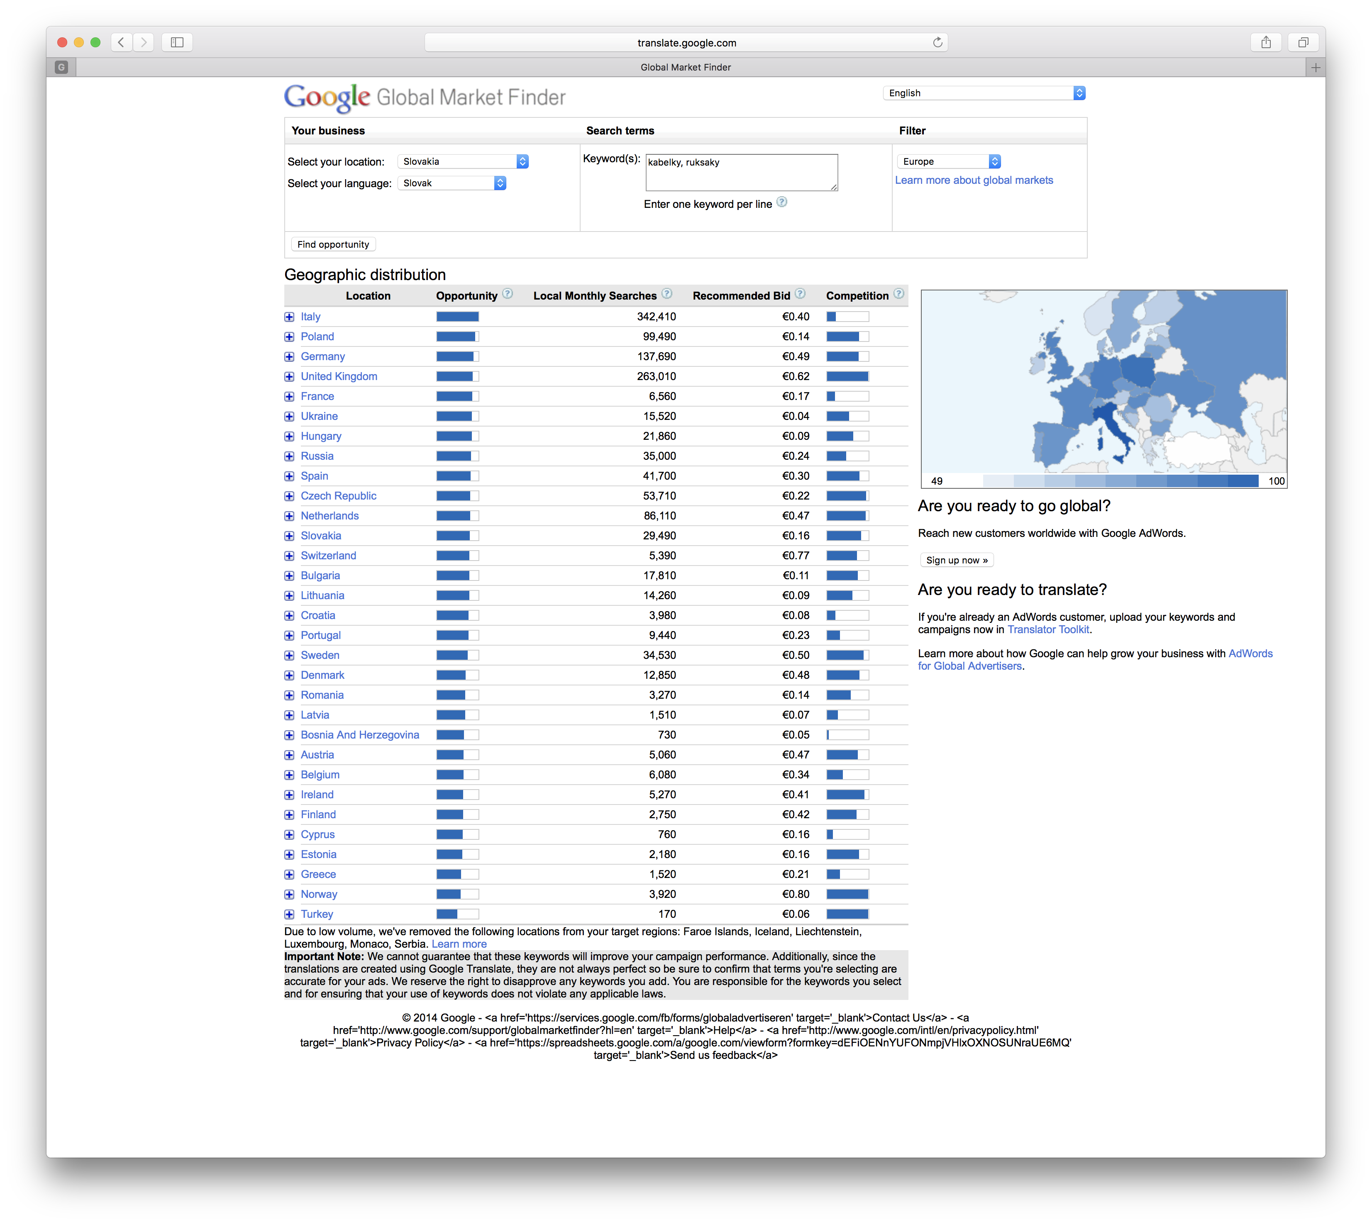This screenshot has width=1372, height=1224.
Task: Open the Europe filter dropdown
Action: coord(949,161)
